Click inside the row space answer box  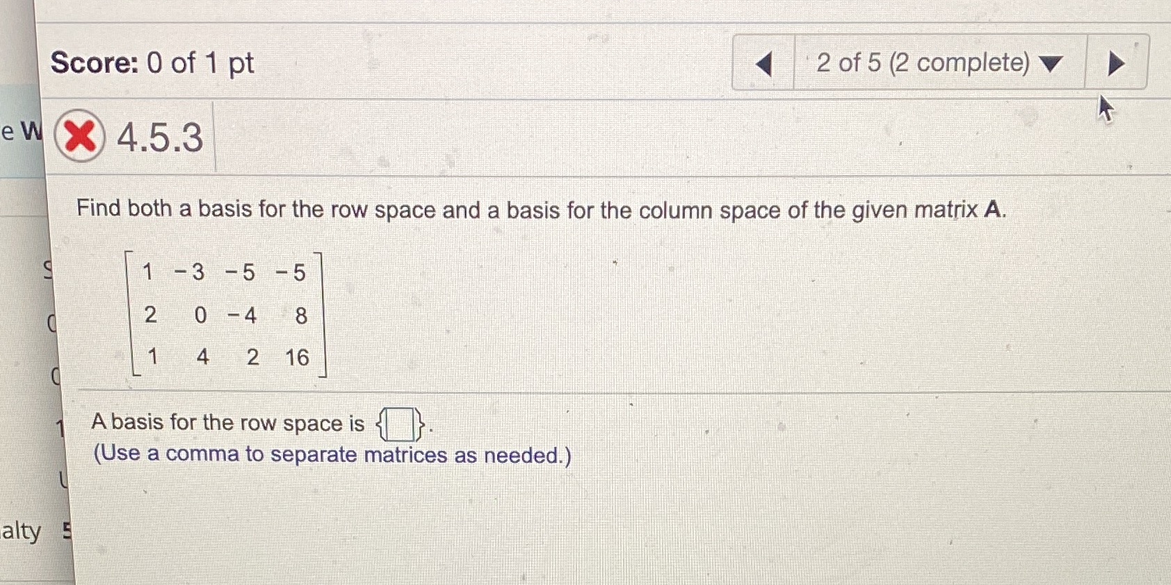400,423
